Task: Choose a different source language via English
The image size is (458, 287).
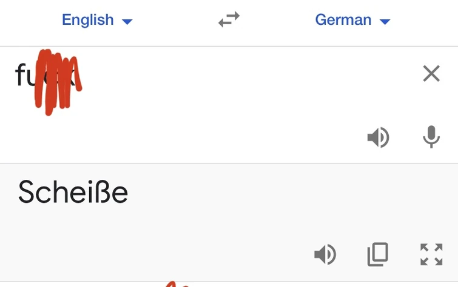Action: tap(87, 20)
